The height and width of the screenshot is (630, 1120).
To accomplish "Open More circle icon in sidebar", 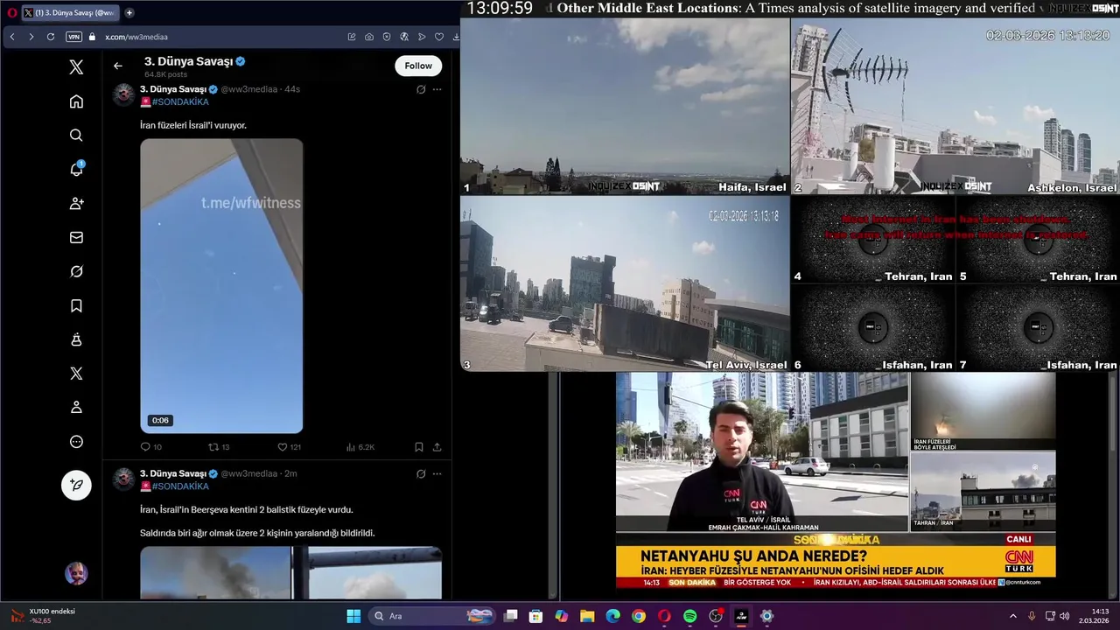I will 76,441.
